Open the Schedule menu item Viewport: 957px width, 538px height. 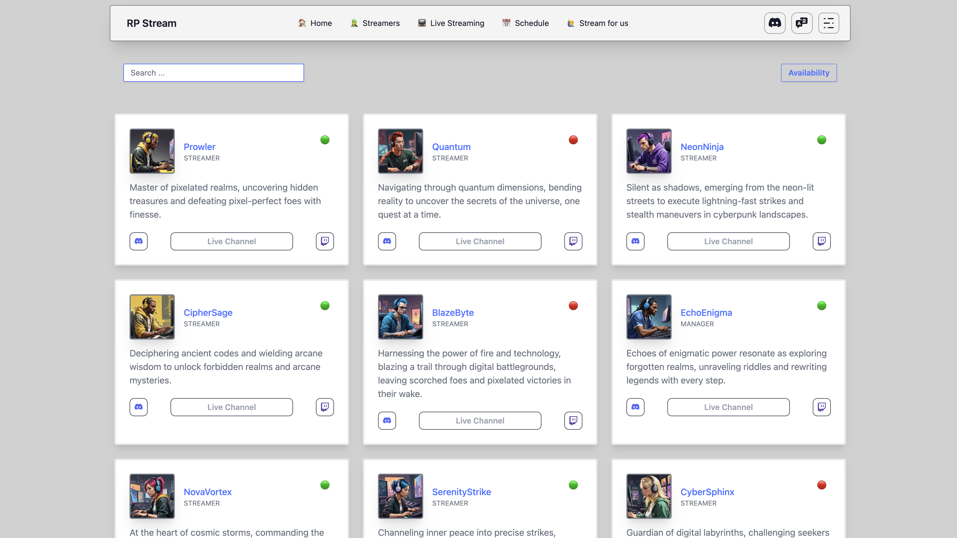coord(525,23)
